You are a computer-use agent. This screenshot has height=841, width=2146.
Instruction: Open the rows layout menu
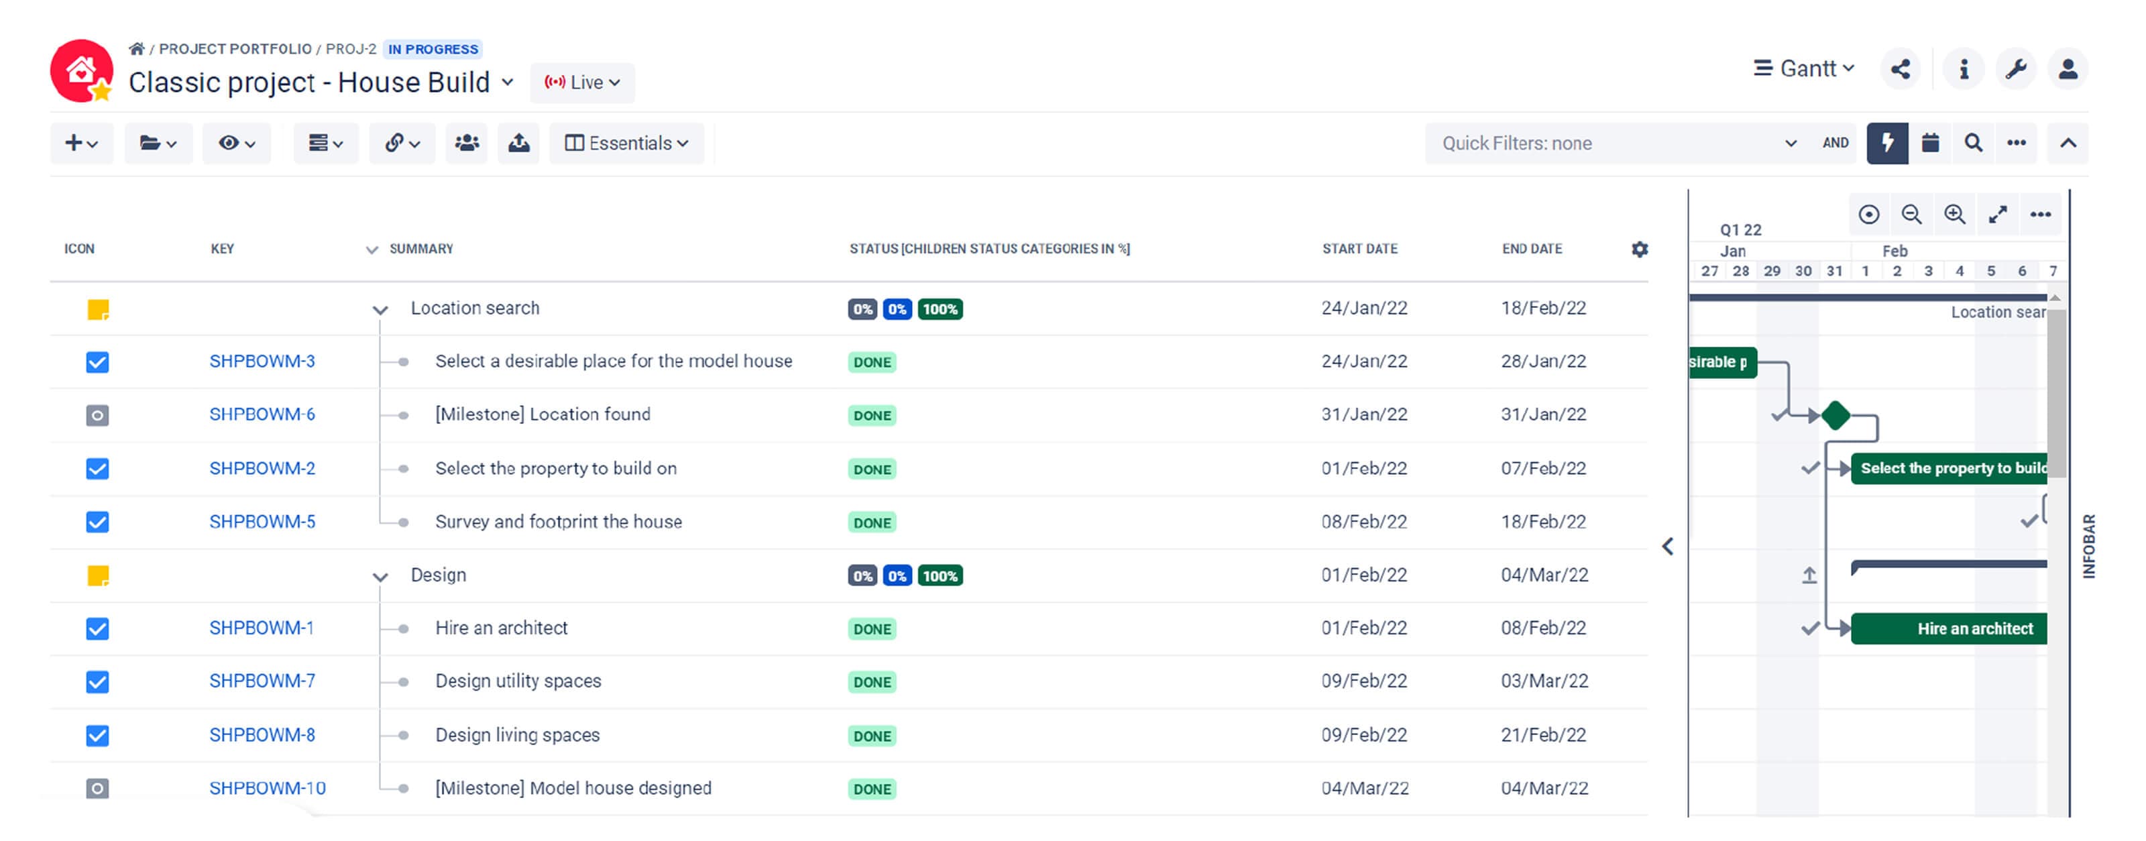326,144
